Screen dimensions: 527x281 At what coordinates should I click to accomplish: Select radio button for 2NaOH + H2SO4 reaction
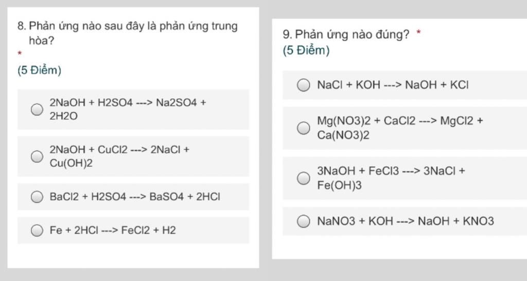tap(37, 109)
